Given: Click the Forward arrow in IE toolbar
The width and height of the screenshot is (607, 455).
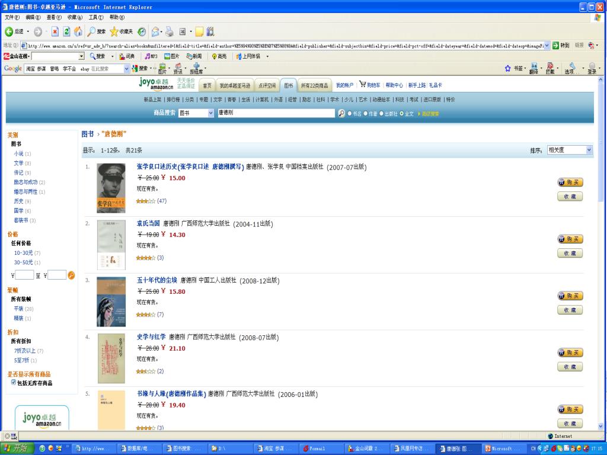Looking at the screenshot, I should tap(38, 32).
